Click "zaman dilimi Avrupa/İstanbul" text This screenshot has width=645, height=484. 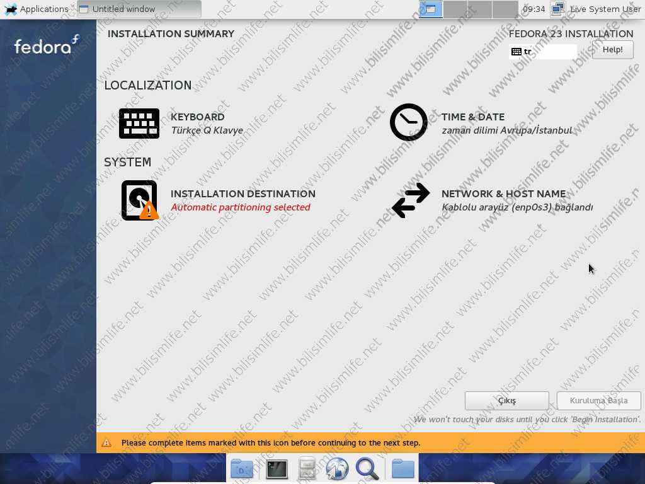tap(507, 130)
